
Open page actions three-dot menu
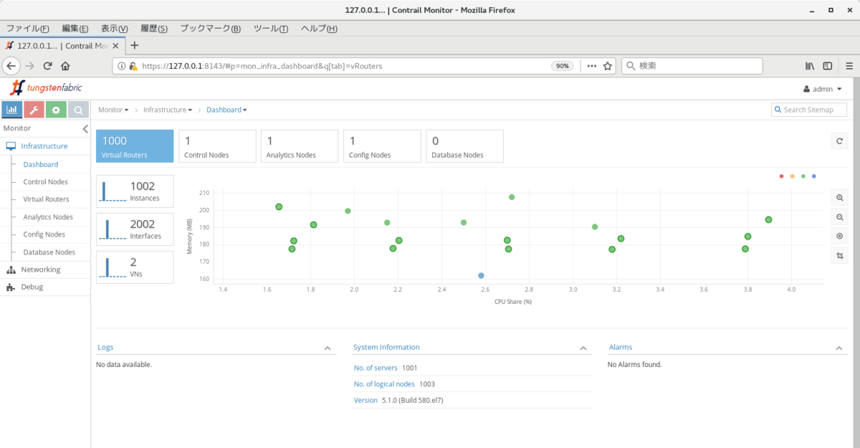tap(592, 65)
